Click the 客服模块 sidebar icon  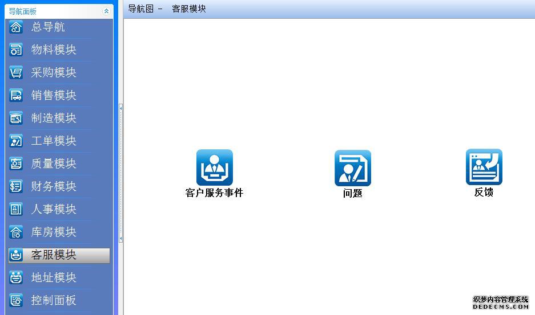(x=15, y=255)
